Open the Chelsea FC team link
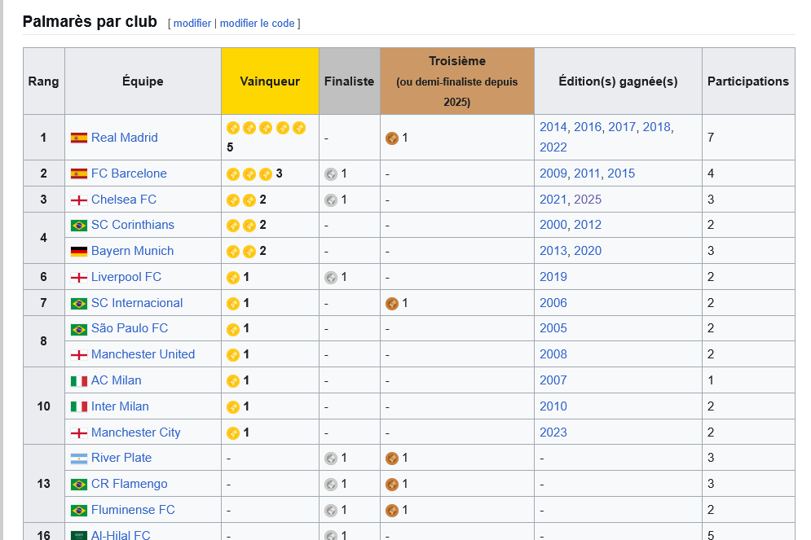811x540 pixels. [124, 200]
